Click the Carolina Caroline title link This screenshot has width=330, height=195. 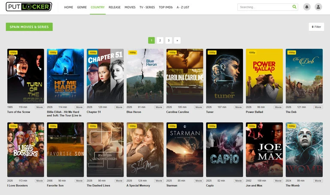point(177,112)
